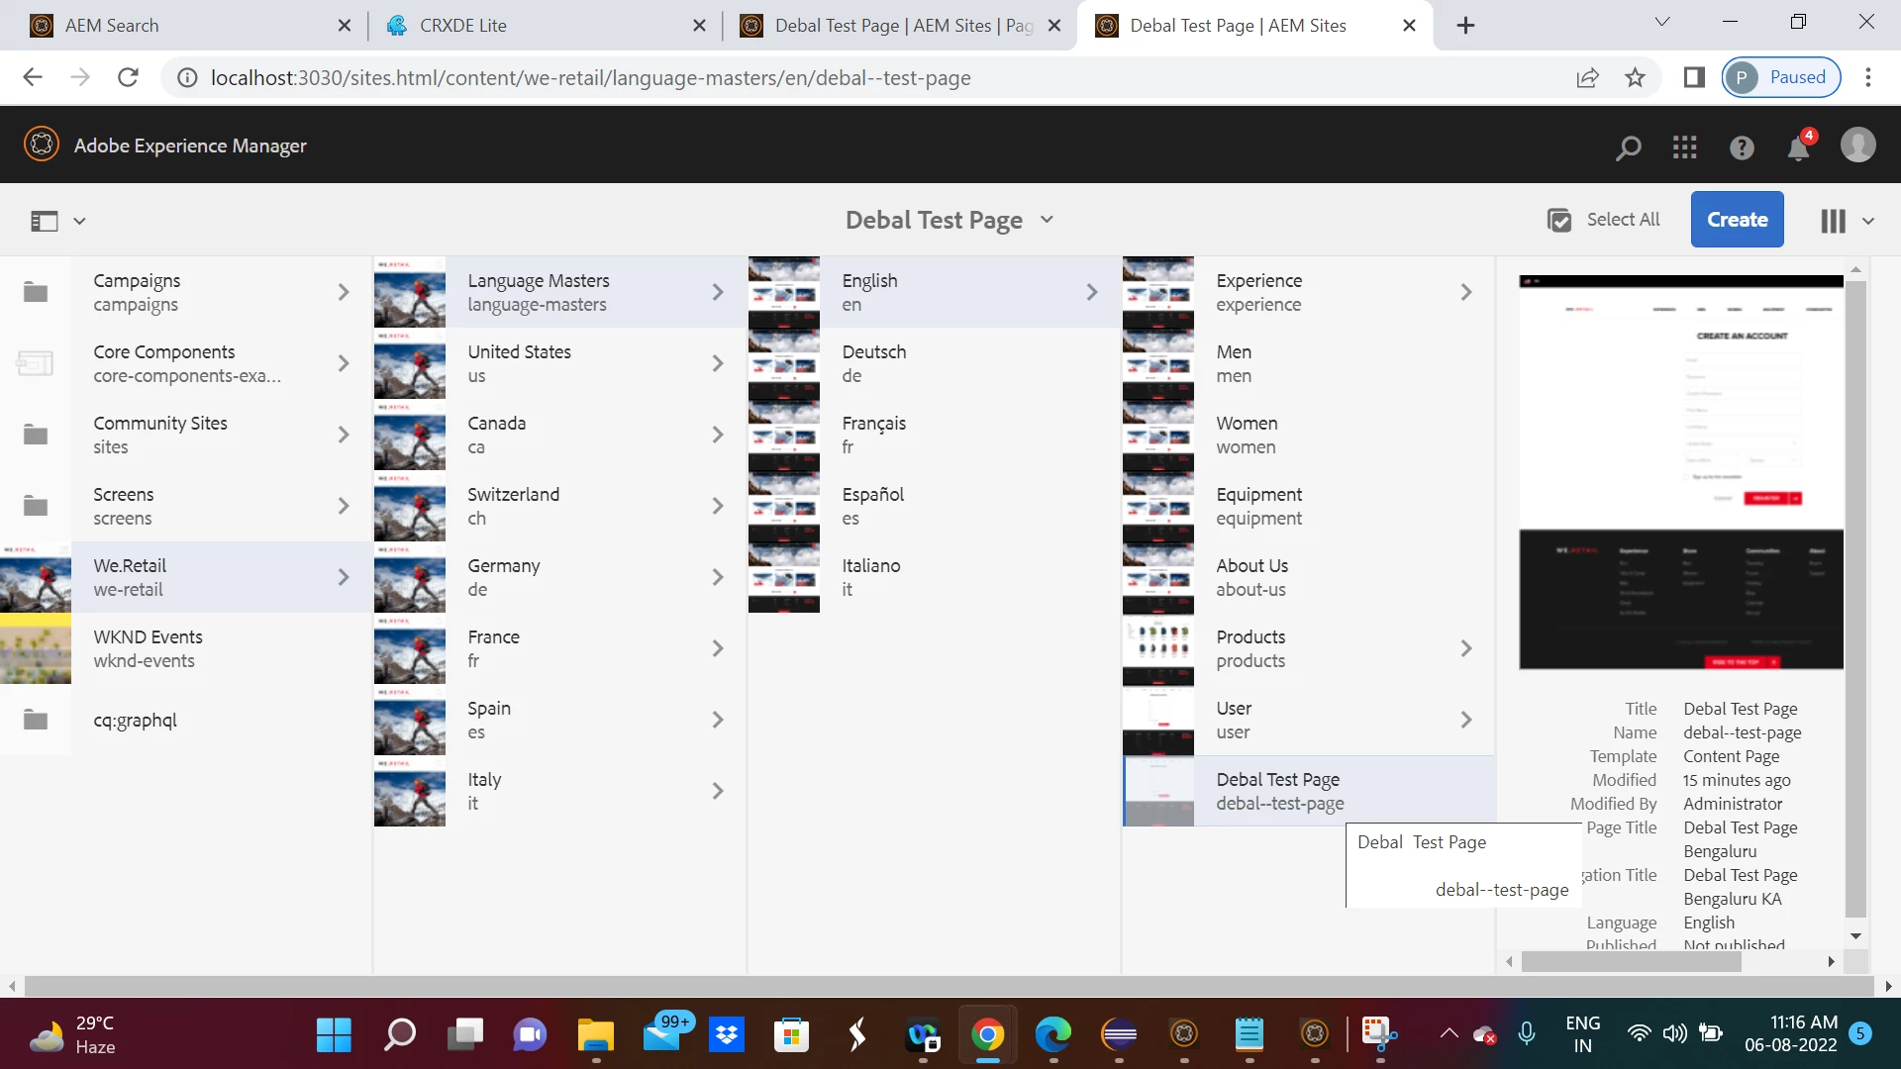Switch to the AEM Search tab
This screenshot has height=1069, width=1901.
pos(111,26)
